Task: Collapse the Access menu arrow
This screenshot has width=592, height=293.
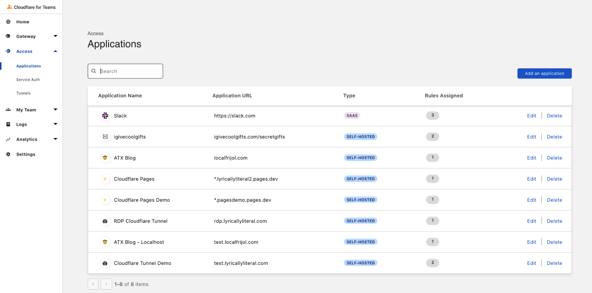Action: 55,51
